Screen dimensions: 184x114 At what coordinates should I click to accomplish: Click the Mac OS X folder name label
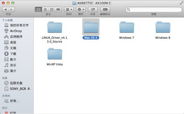pyautogui.click(x=91, y=38)
